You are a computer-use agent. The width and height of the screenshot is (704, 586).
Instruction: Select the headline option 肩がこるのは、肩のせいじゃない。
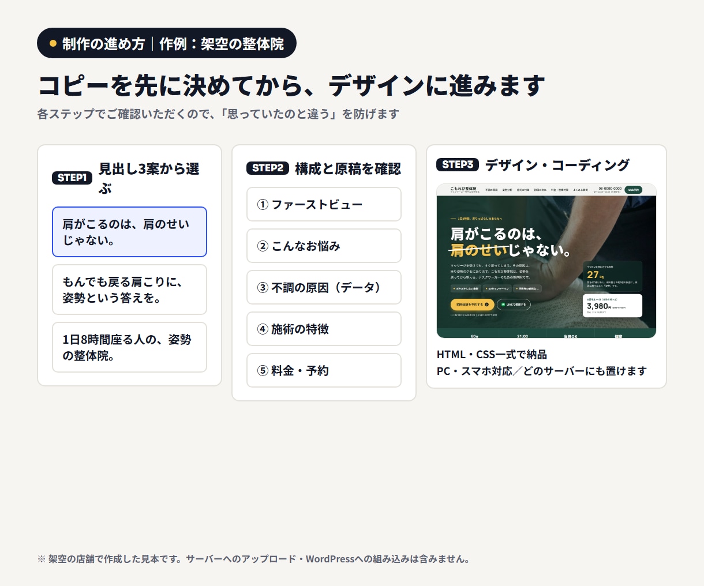pos(129,232)
